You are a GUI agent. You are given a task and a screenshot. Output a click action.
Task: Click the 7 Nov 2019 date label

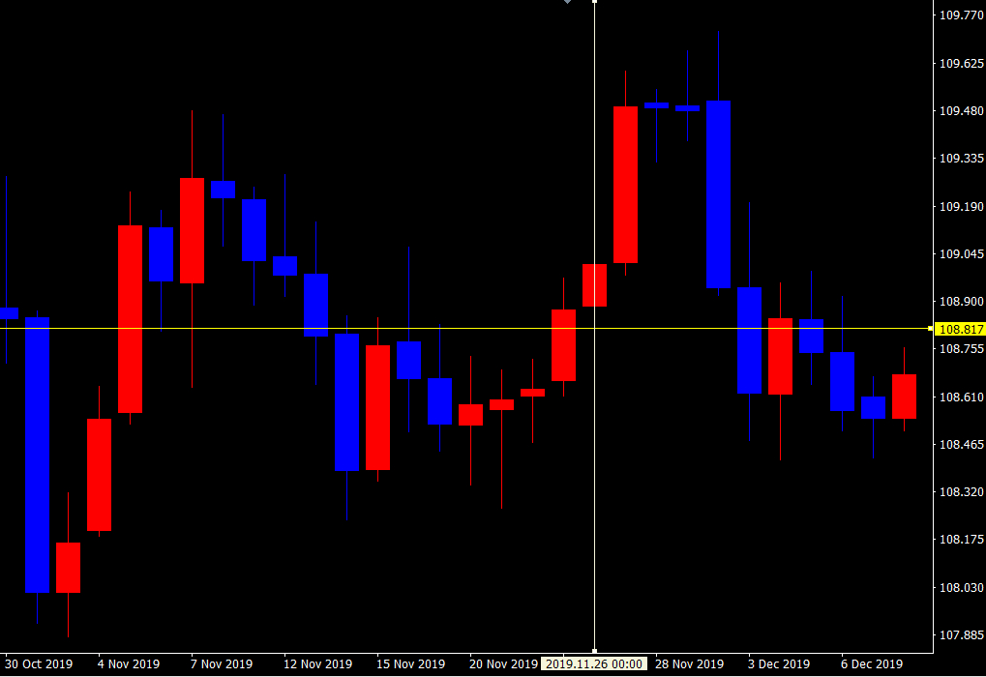coord(222,663)
